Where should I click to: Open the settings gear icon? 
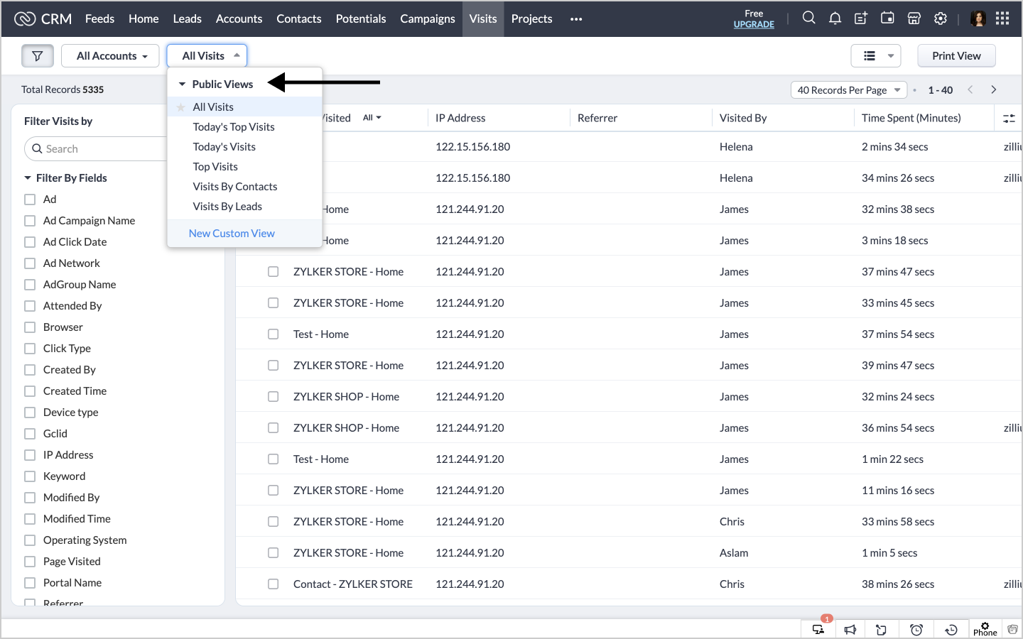[x=941, y=18]
